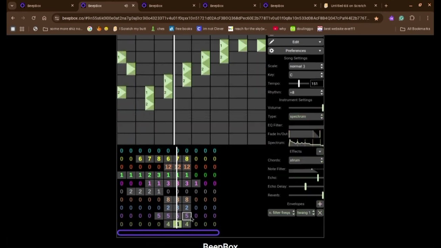This screenshot has width=441, height=248.
Task: Open the Key dropdown set to C
Action: [306, 75]
